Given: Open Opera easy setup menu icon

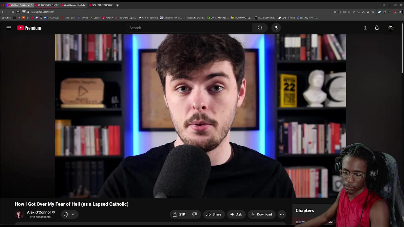Looking at the screenshot, I should [x=368, y=12].
